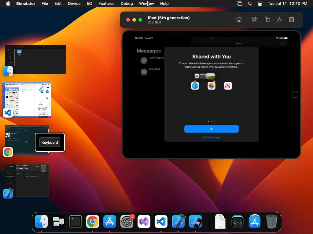Open the I/O menu
This screenshot has width=313, height=234.
90,3
